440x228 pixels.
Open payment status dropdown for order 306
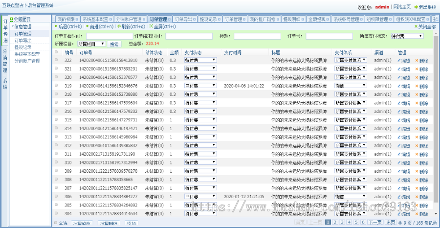pos(200,196)
